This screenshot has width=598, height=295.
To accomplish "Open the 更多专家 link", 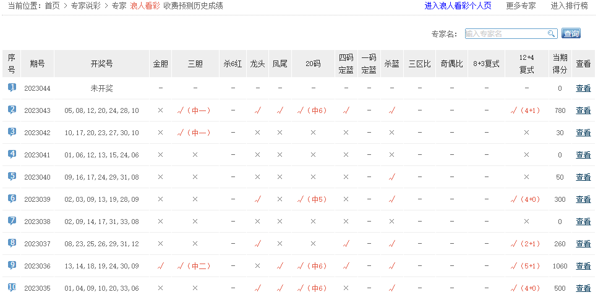I will click(x=521, y=6).
